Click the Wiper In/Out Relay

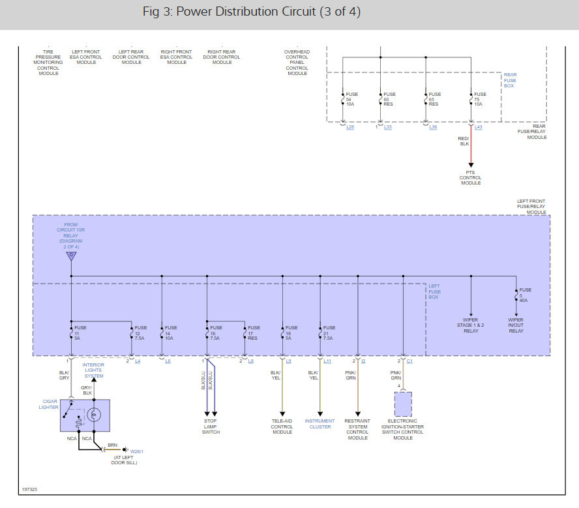click(x=516, y=325)
